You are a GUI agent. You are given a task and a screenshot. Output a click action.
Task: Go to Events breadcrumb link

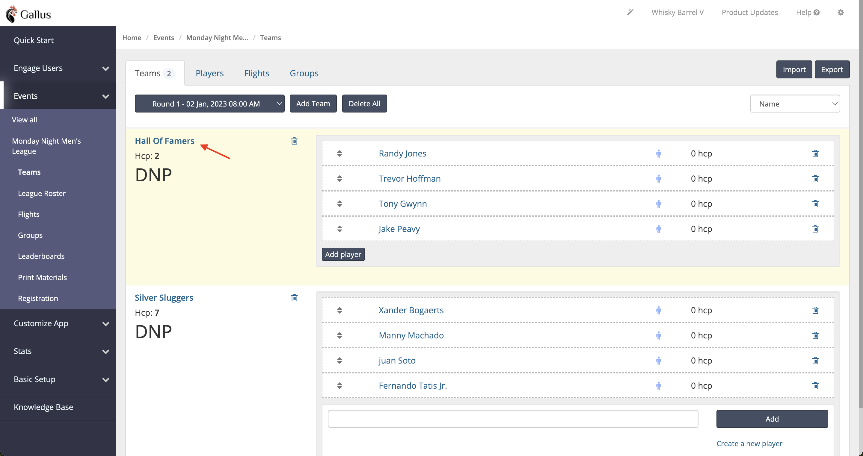tap(164, 38)
